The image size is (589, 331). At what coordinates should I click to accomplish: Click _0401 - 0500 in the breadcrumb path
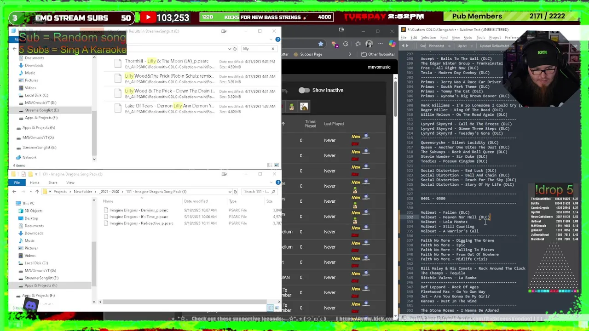[110, 192]
